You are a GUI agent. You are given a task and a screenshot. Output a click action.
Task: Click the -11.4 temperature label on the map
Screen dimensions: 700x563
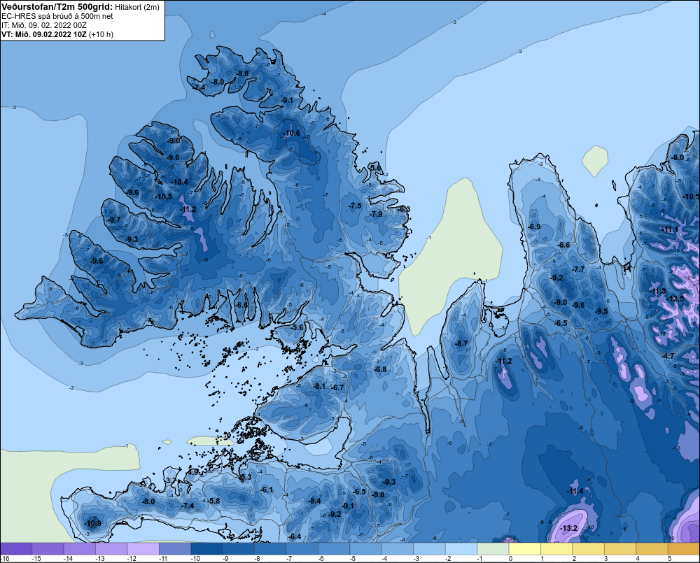tap(575, 491)
